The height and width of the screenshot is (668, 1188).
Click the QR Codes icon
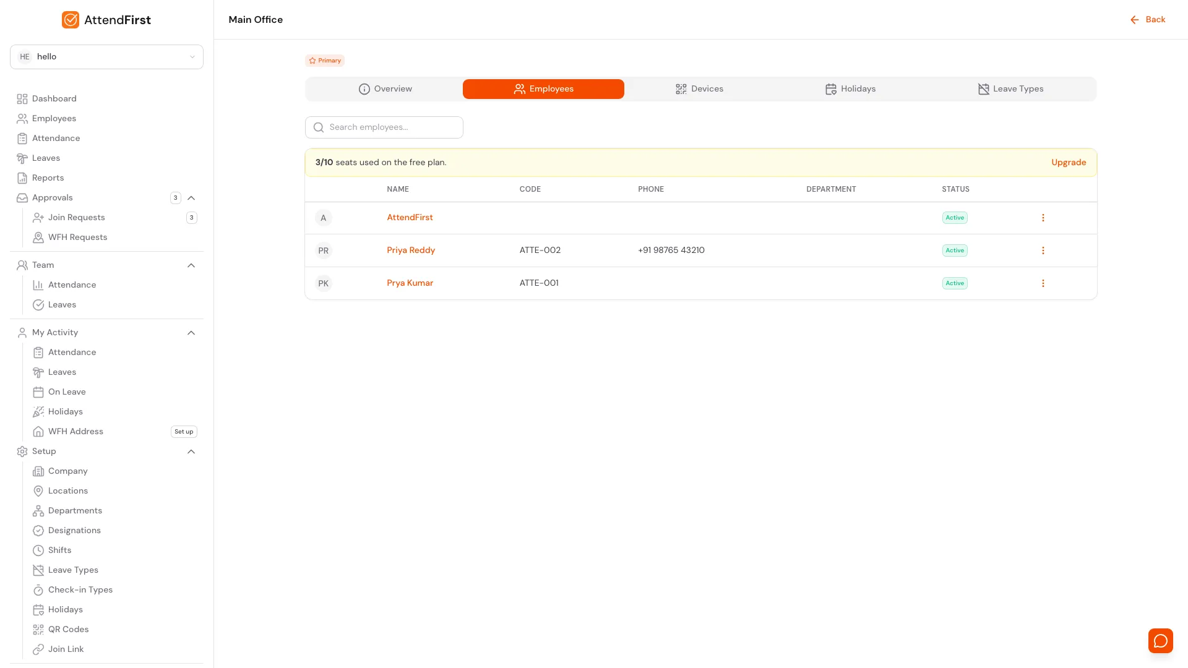pos(38,630)
